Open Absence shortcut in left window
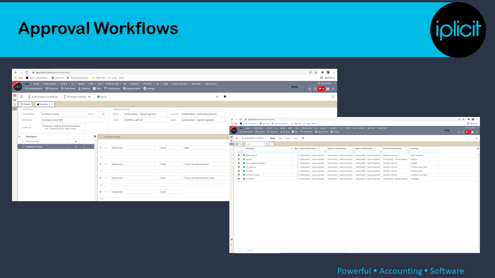495x278 pixels. (x=84, y=88)
